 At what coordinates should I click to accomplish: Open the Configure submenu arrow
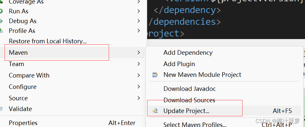pos(138,87)
